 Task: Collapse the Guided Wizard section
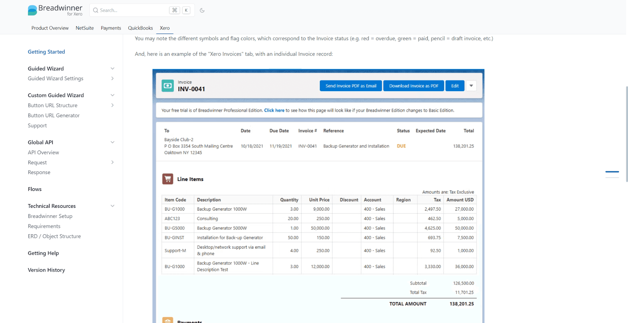pyautogui.click(x=112, y=68)
